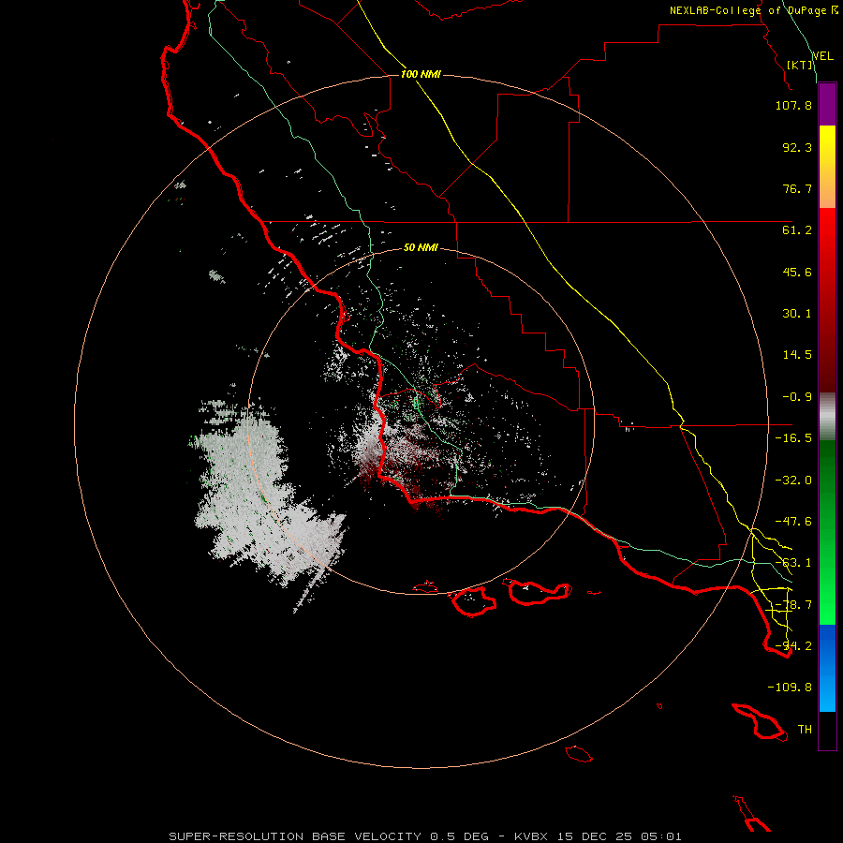Select the -32.0 legend value
Viewport: 843px width, 843px height.
[793, 481]
